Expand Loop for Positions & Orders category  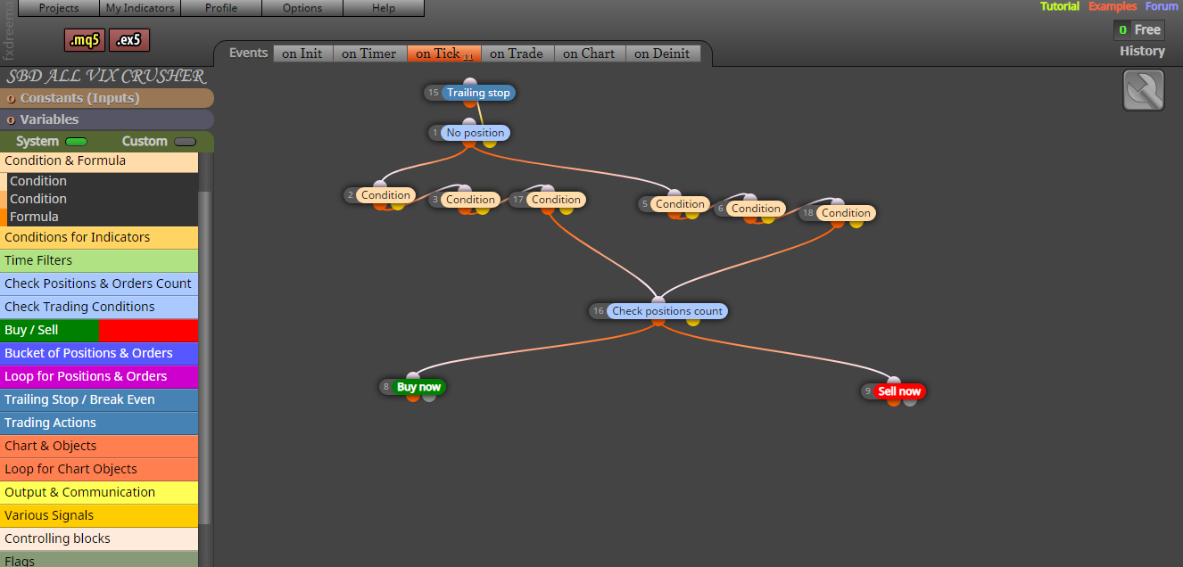coord(99,376)
